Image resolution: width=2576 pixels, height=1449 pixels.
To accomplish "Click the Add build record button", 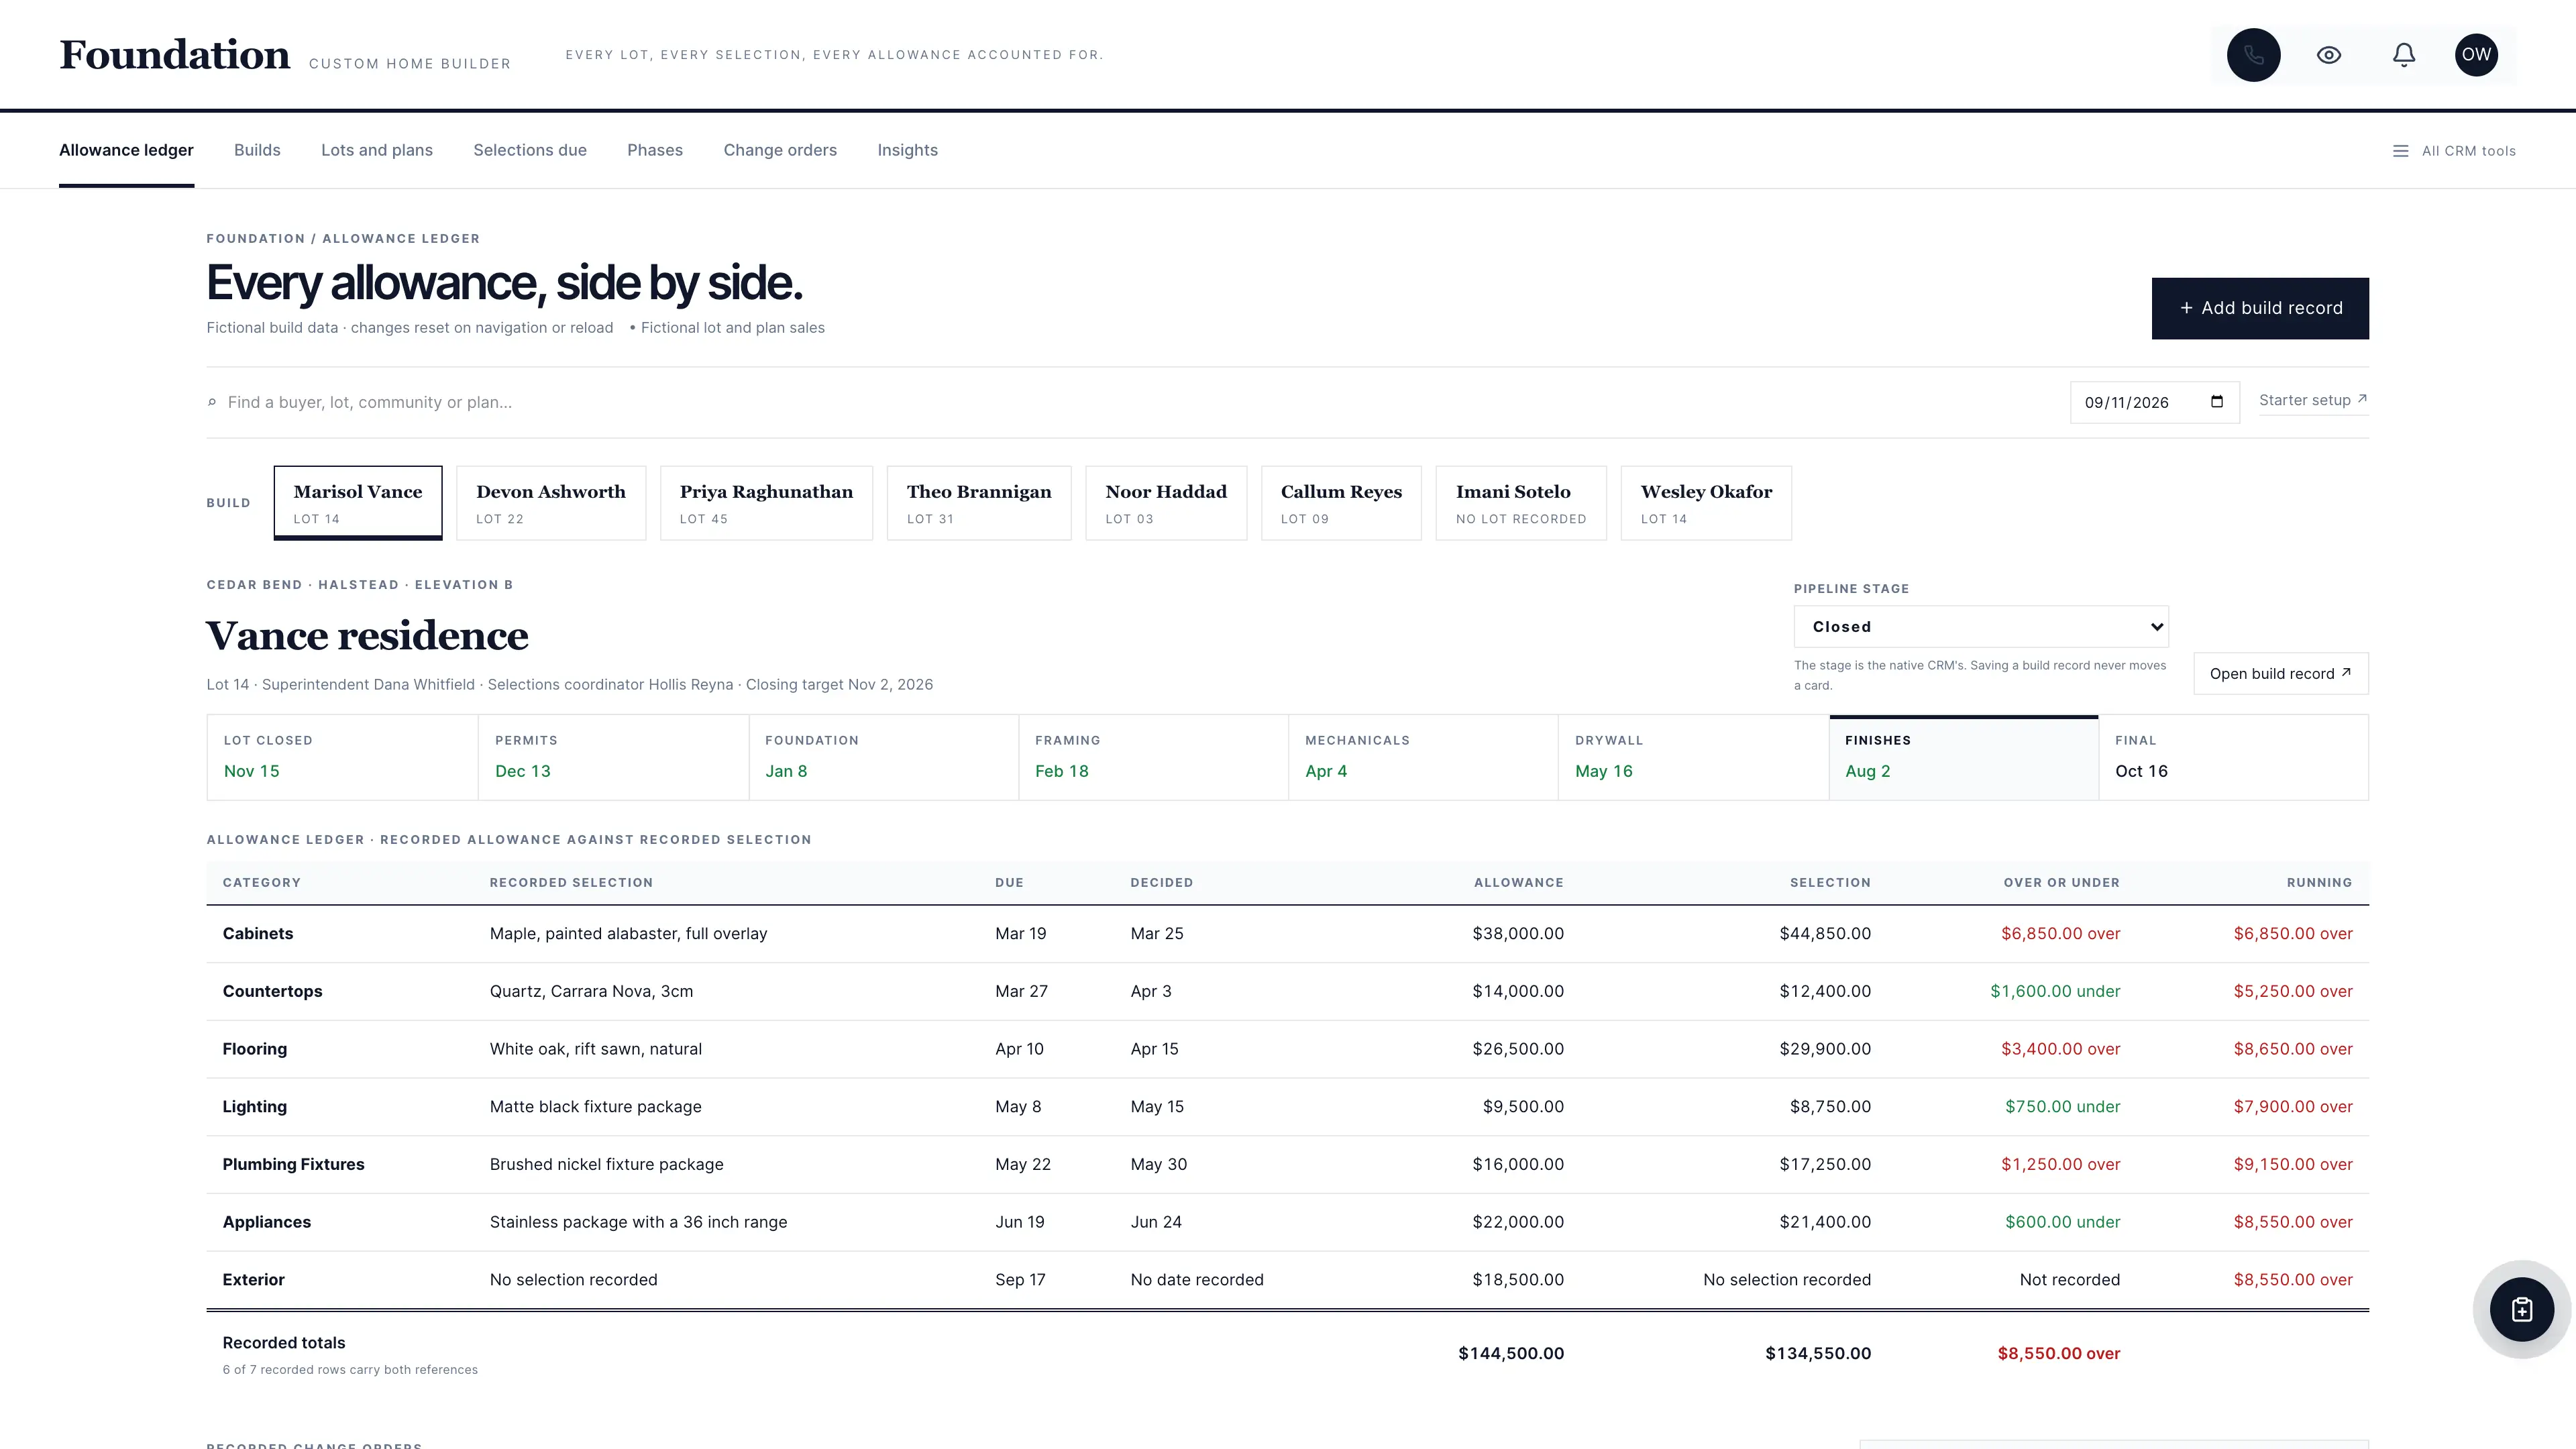I will pos(2260,308).
